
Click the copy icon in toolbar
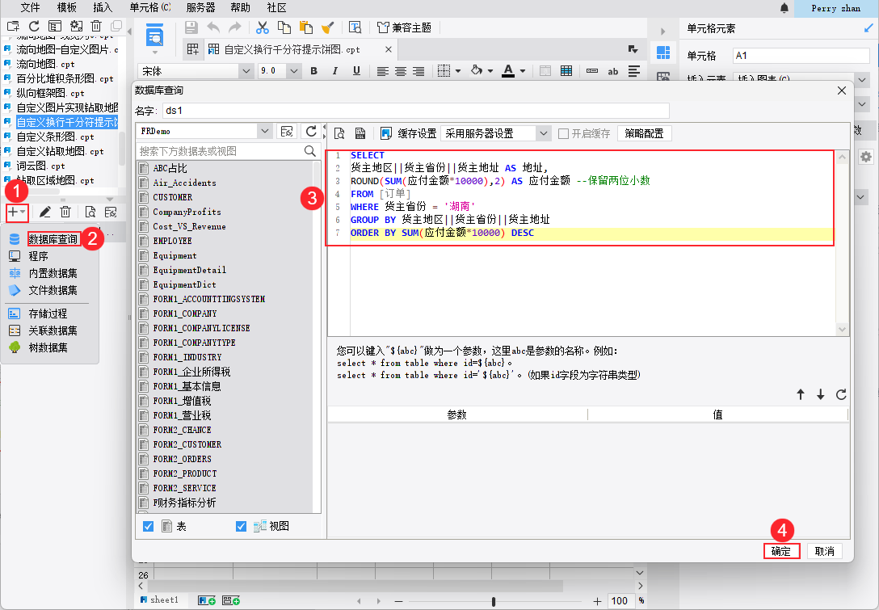click(284, 27)
